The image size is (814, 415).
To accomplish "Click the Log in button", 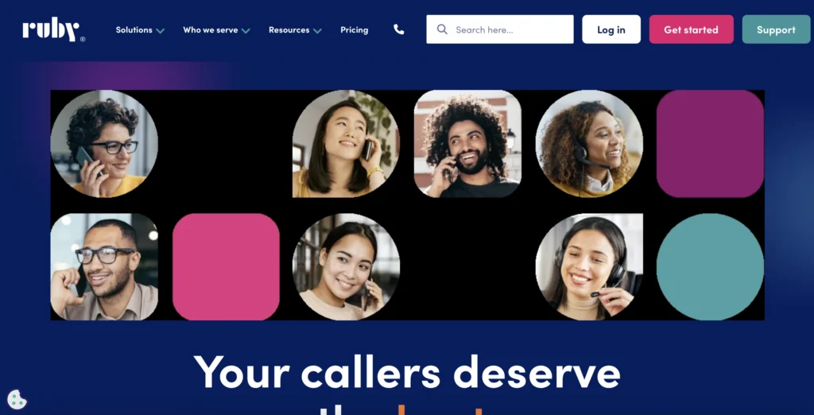I will tap(611, 29).
